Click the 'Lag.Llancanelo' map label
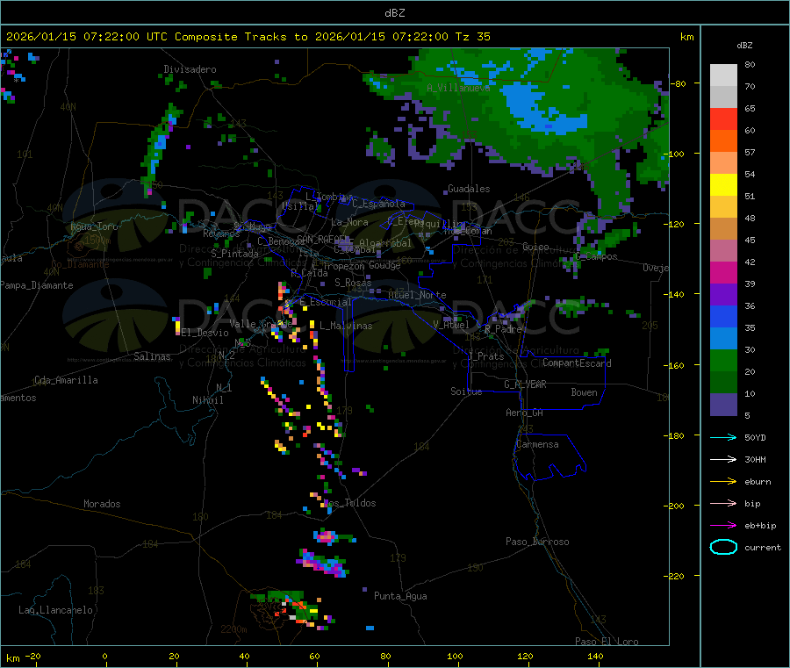 click(x=55, y=610)
